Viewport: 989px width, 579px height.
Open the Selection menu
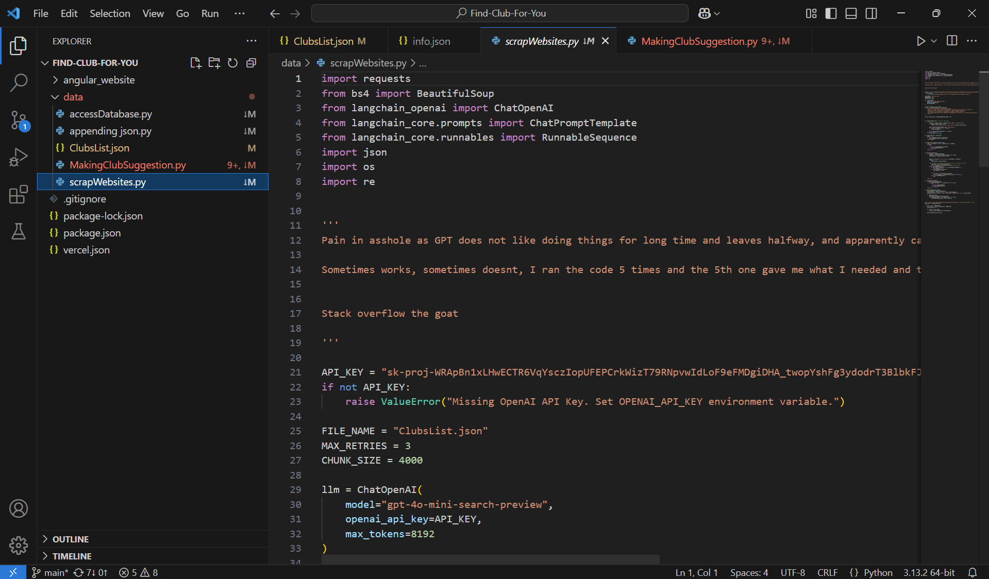pos(110,13)
